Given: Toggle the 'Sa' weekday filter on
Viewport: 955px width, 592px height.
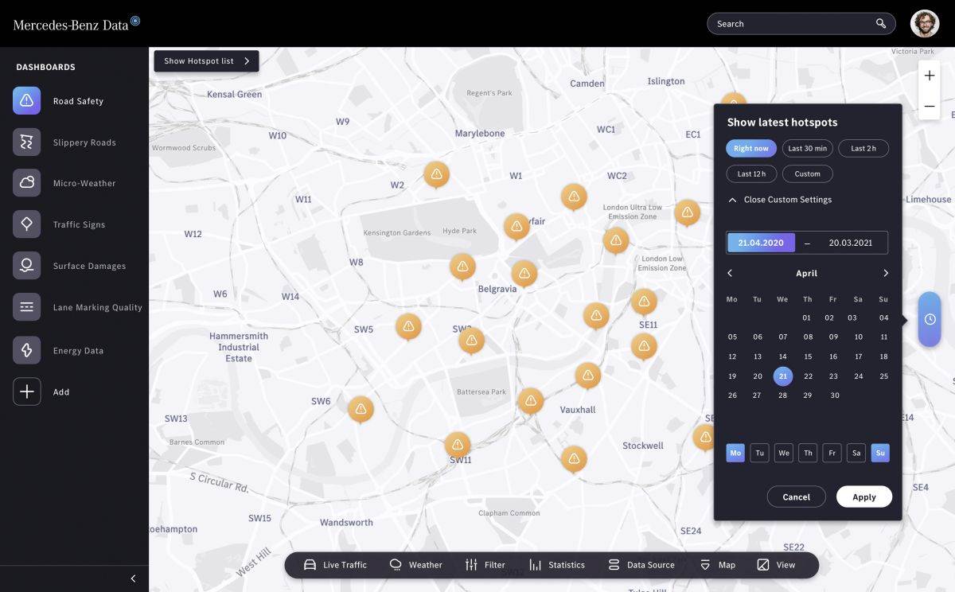Looking at the screenshot, I should pyautogui.click(x=856, y=452).
